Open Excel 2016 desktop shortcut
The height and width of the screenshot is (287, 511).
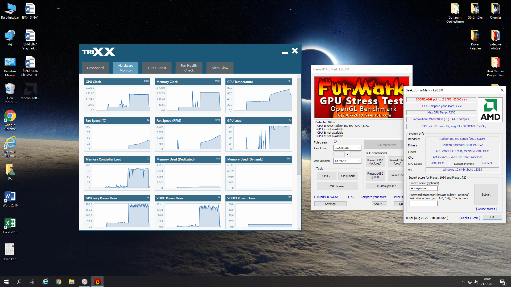tap(10, 223)
